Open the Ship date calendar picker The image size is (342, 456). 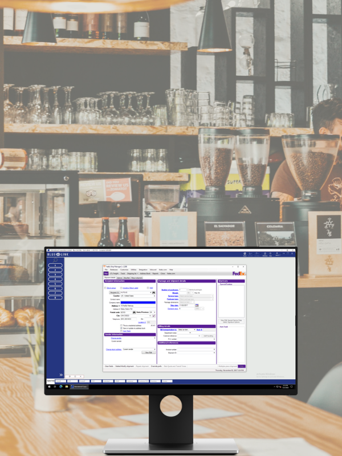click(197, 306)
